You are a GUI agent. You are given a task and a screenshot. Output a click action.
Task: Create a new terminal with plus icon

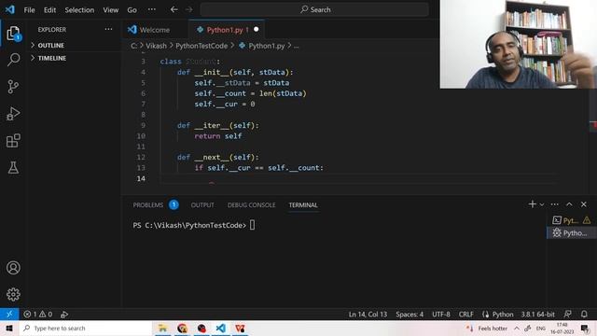[x=533, y=204]
